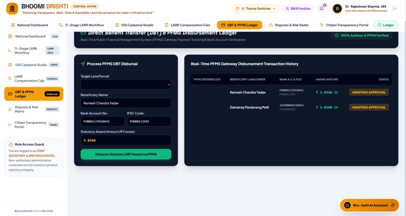Click Awaiting Approval badge for Dattatray Pandurang Patil
The width and height of the screenshot is (406, 216).
pos(369,107)
